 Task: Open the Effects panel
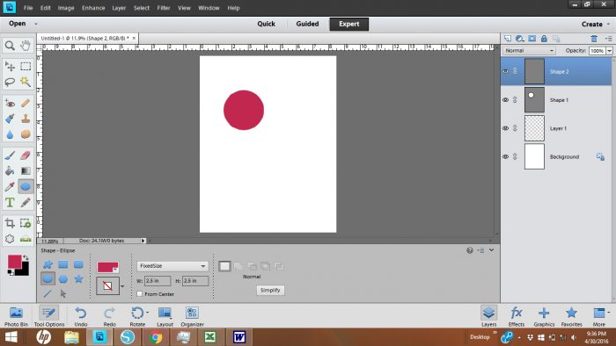(517, 316)
